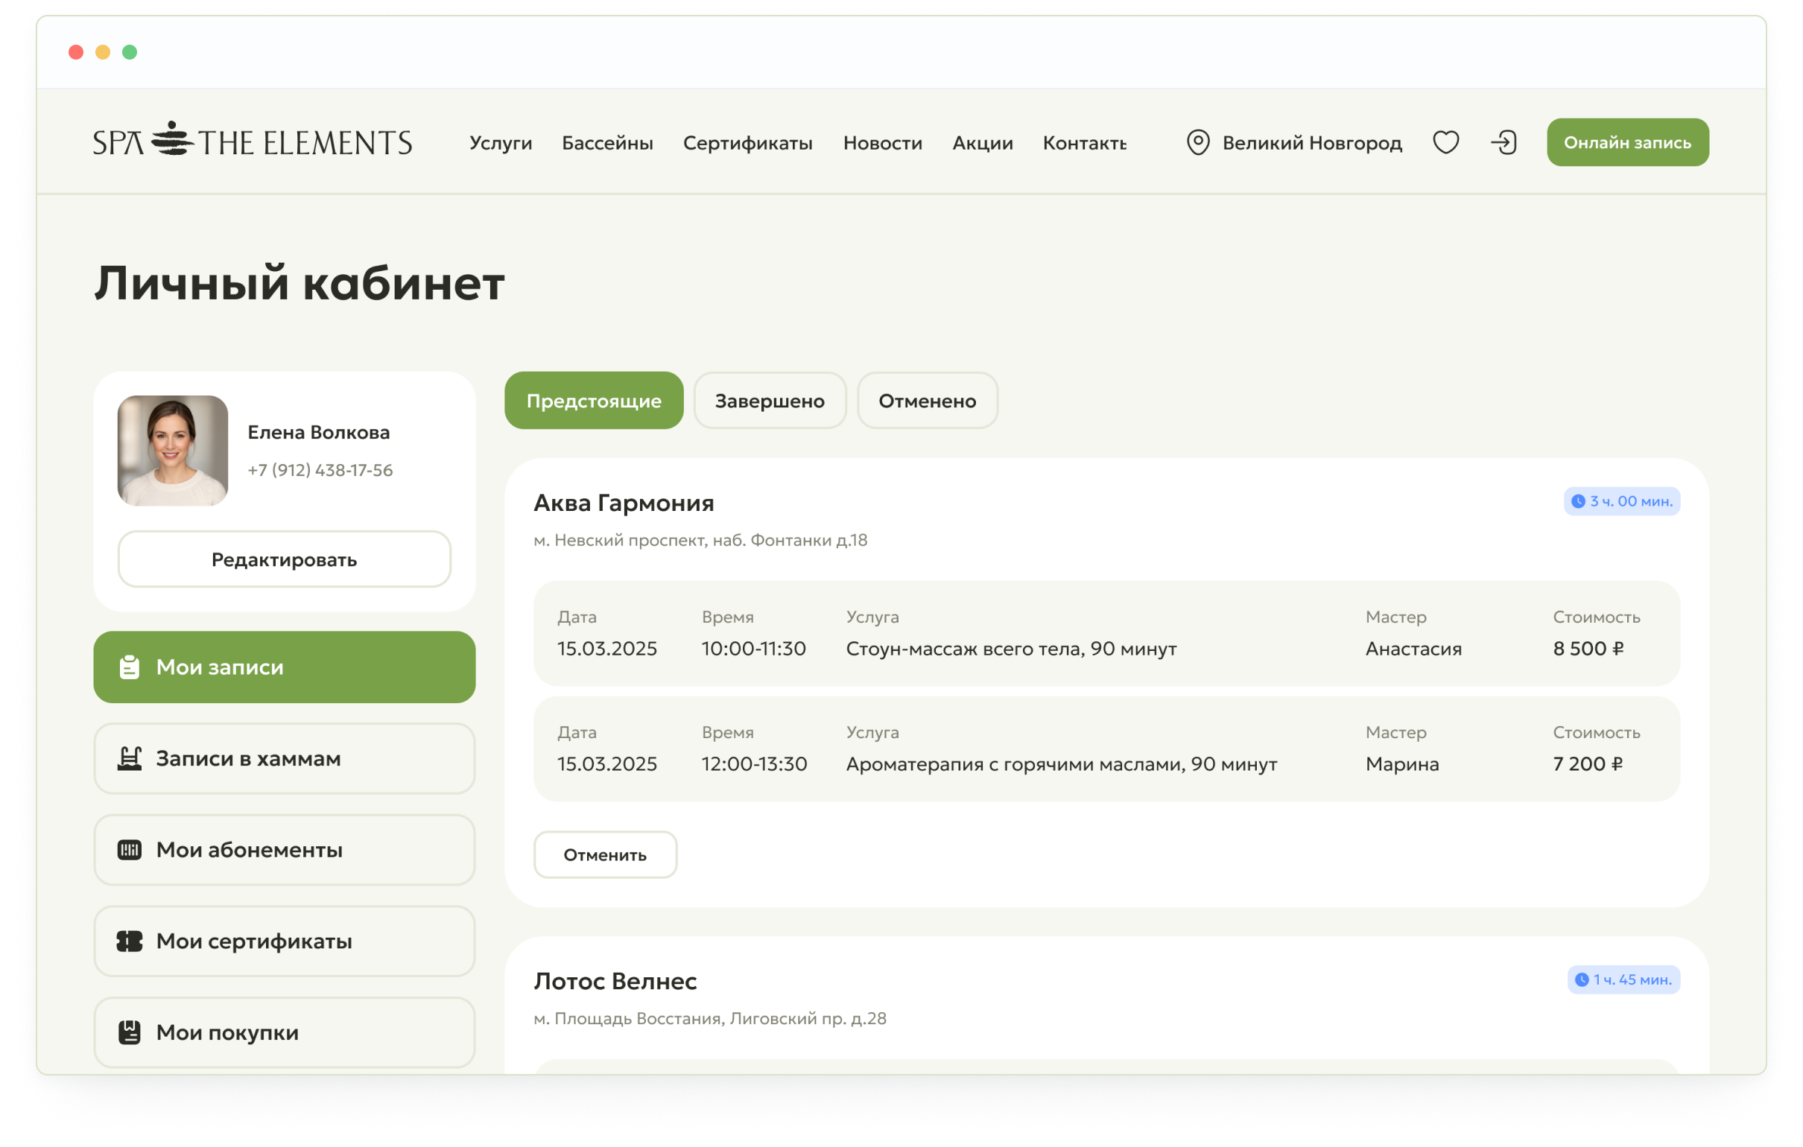Click the login arrow icon
This screenshot has width=1803, height=1147.
1503,142
